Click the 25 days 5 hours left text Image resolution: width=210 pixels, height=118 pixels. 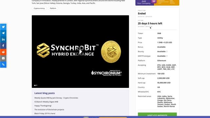click(150, 23)
